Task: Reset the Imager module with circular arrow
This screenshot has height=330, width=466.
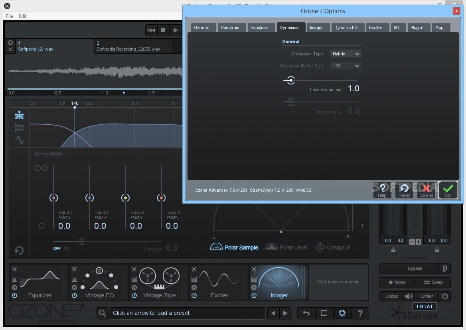Action: pyautogui.click(x=19, y=250)
